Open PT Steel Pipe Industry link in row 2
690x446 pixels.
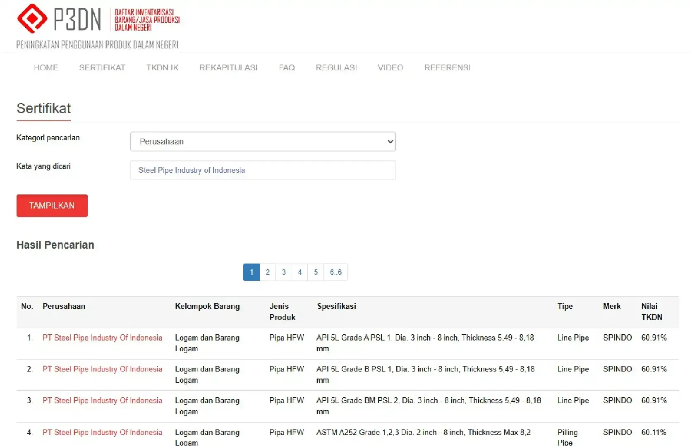102,369
